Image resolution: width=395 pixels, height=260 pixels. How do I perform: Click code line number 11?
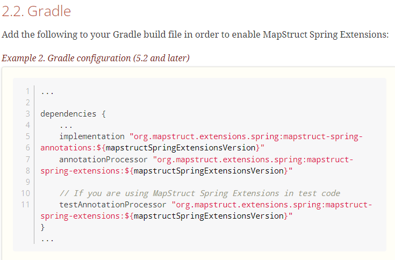pos(25,205)
